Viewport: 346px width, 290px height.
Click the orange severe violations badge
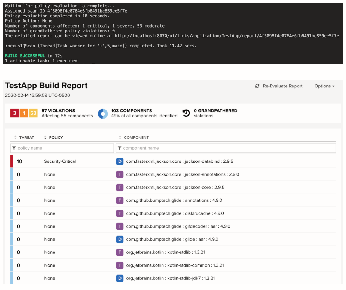[x=24, y=113]
